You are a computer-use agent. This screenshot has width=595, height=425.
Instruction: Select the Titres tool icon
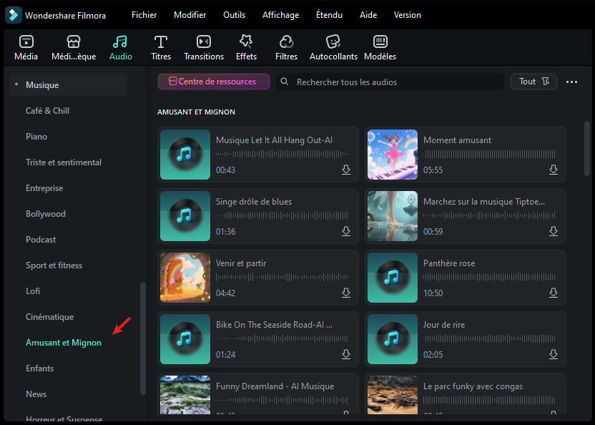[x=161, y=42]
